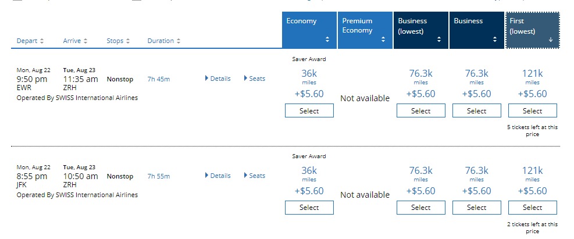
Task: Select second Business fare on EWR flight
Action: 477,110
